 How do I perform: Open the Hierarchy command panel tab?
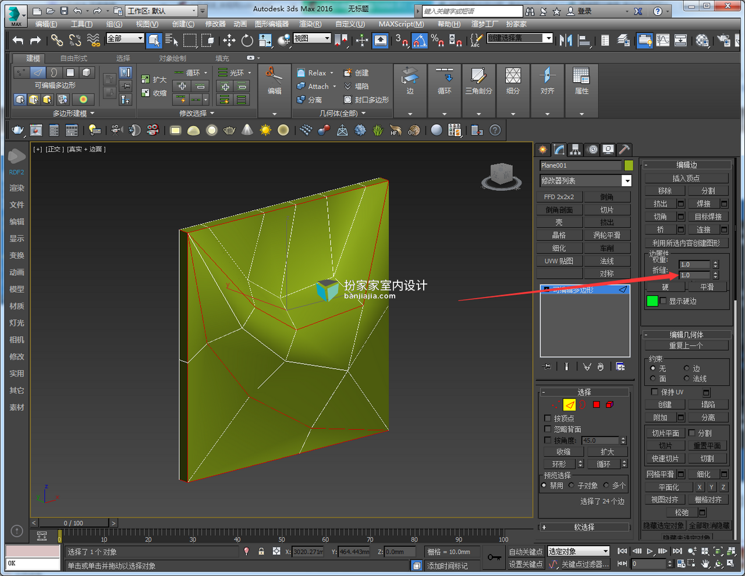pos(575,150)
